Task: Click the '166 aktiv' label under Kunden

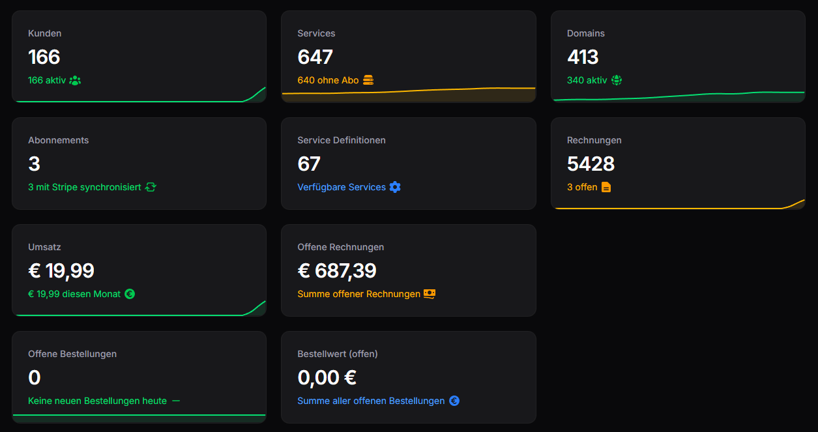Action: click(47, 79)
